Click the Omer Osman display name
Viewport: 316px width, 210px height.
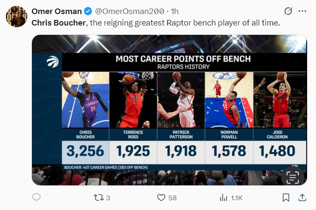click(56, 11)
